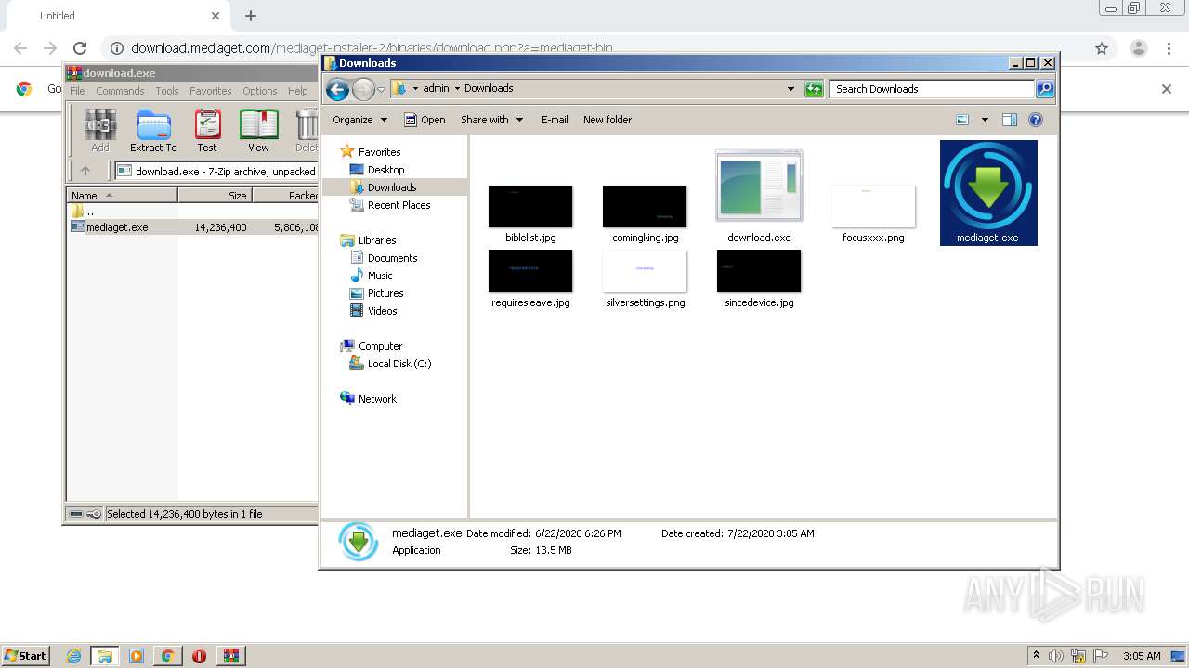The height and width of the screenshot is (668, 1189).
Task: Open the Favorites menu in WinRAR
Action: (x=211, y=91)
